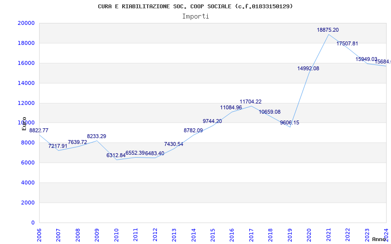Screen dimensions: 391x244
Task: Click the 2022 x-axis year label
Action: point(348,235)
